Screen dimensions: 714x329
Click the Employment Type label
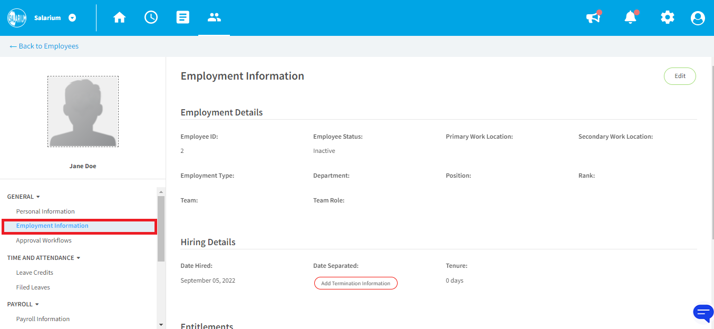point(207,176)
